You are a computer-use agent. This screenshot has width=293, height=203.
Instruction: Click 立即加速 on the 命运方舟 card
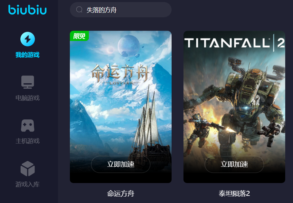(x=121, y=164)
